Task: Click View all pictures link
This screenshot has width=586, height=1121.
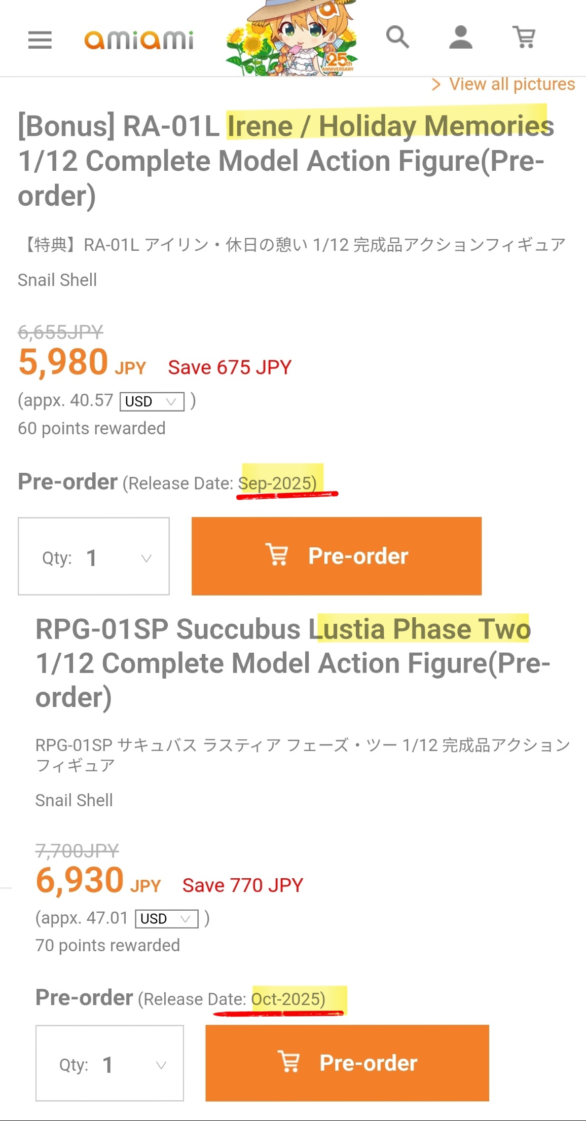Action: (x=512, y=84)
